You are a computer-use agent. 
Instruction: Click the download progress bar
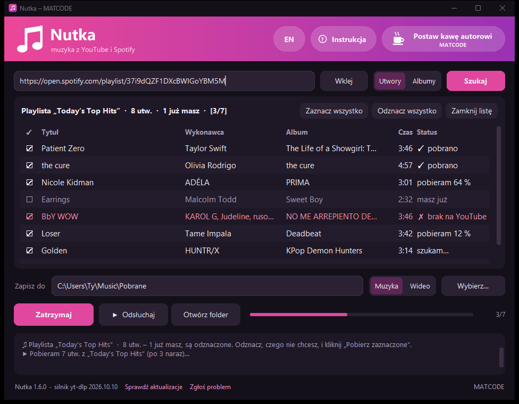coord(362,315)
